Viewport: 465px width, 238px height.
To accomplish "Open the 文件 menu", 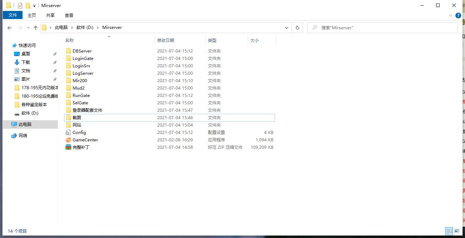I will (13, 15).
